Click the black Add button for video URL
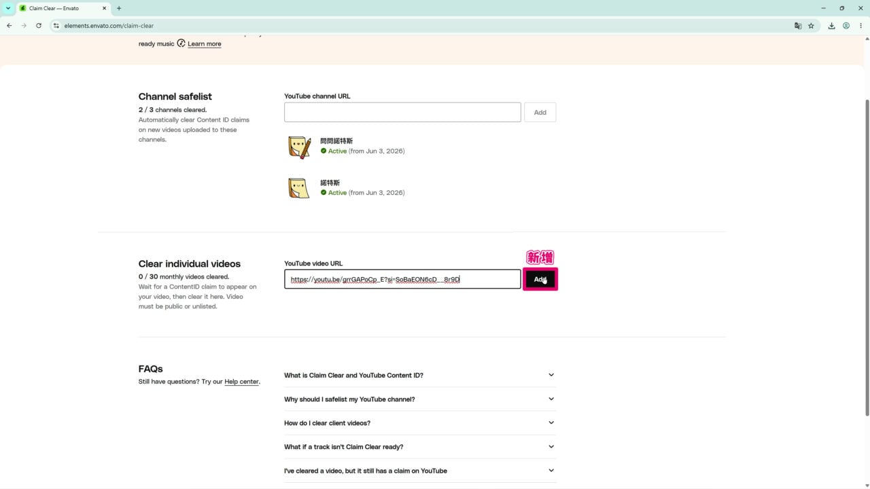The width and height of the screenshot is (870, 489). (540, 279)
